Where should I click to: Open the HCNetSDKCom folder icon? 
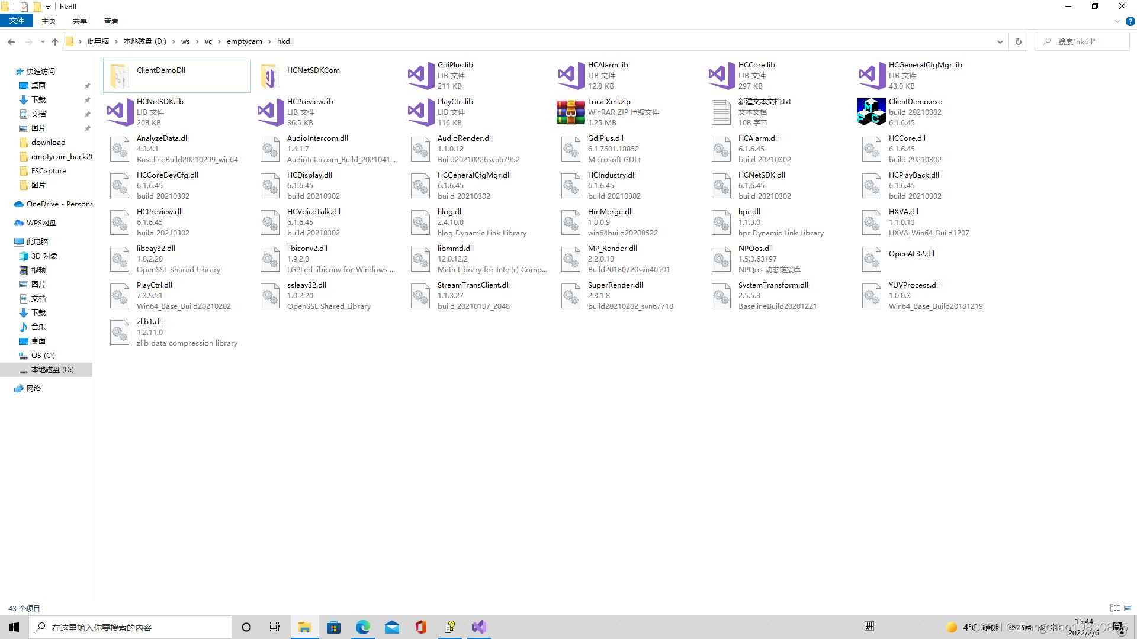click(x=270, y=76)
